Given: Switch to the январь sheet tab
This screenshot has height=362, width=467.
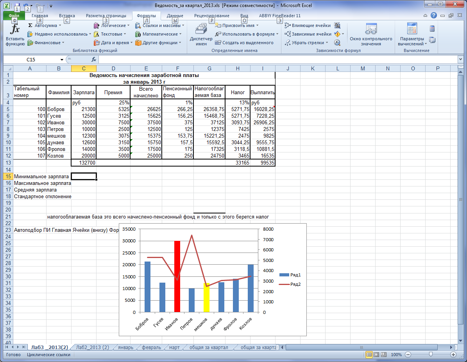Looking at the screenshot, I should tap(125, 348).
